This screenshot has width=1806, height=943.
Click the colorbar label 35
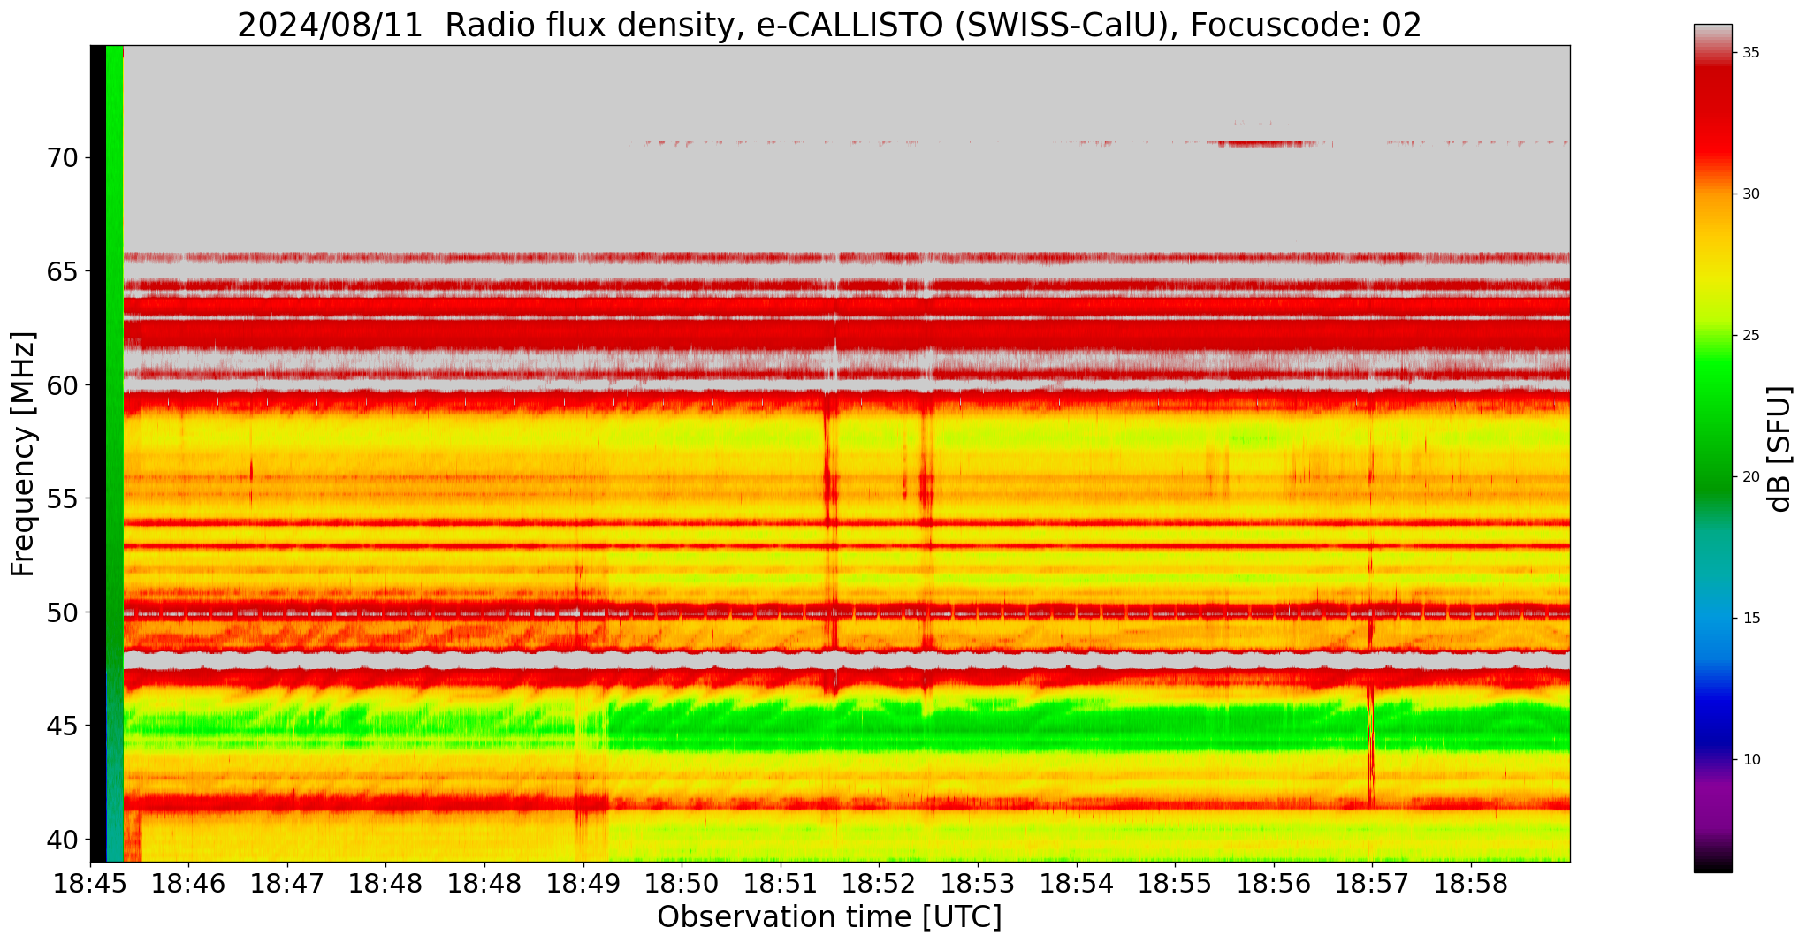point(1750,53)
